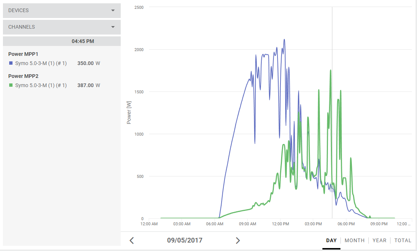Screen dimensions: 417x251
Task: Expand the DEVICES dropdown arrow
Action: click(x=113, y=11)
